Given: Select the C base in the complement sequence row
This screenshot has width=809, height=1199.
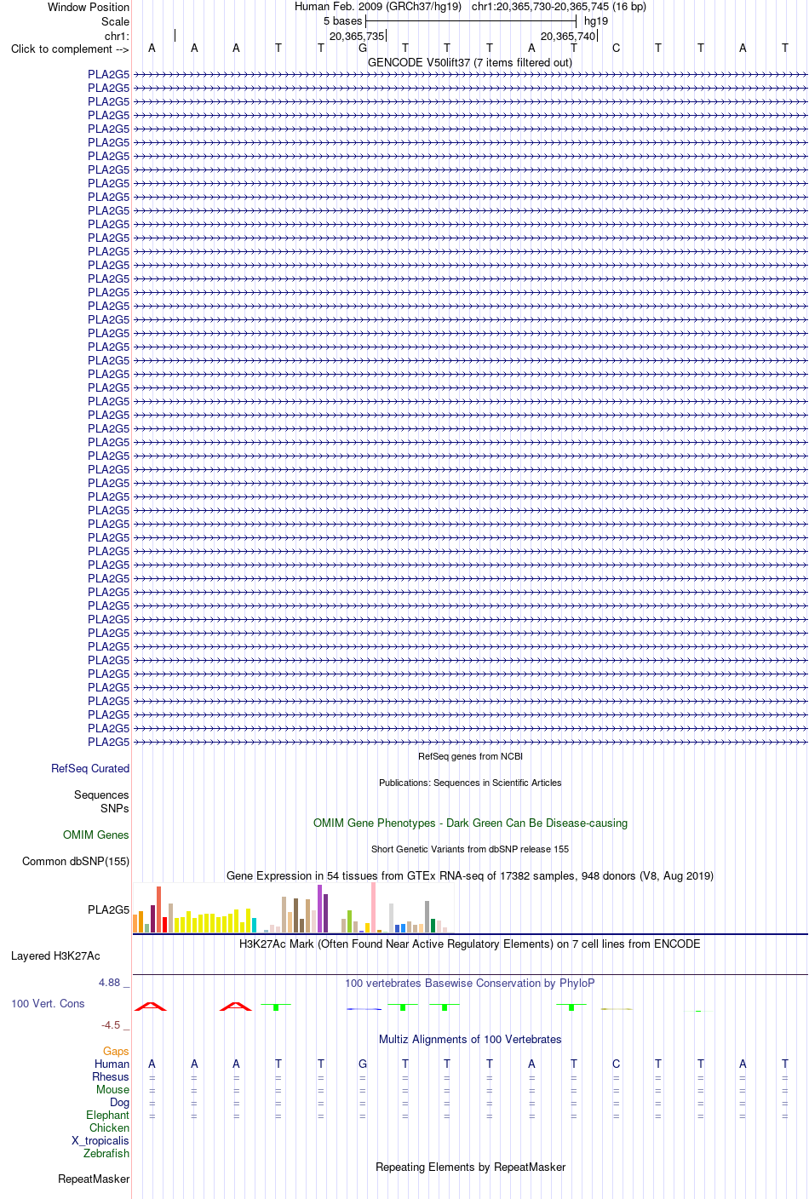Looking at the screenshot, I should pyautogui.click(x=616, y=48).
